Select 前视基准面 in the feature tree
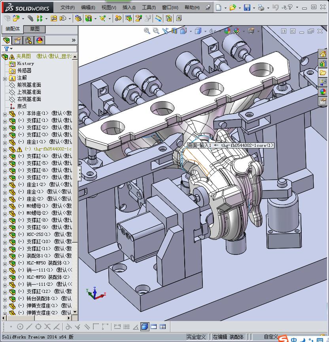 (x=29, y=85)
